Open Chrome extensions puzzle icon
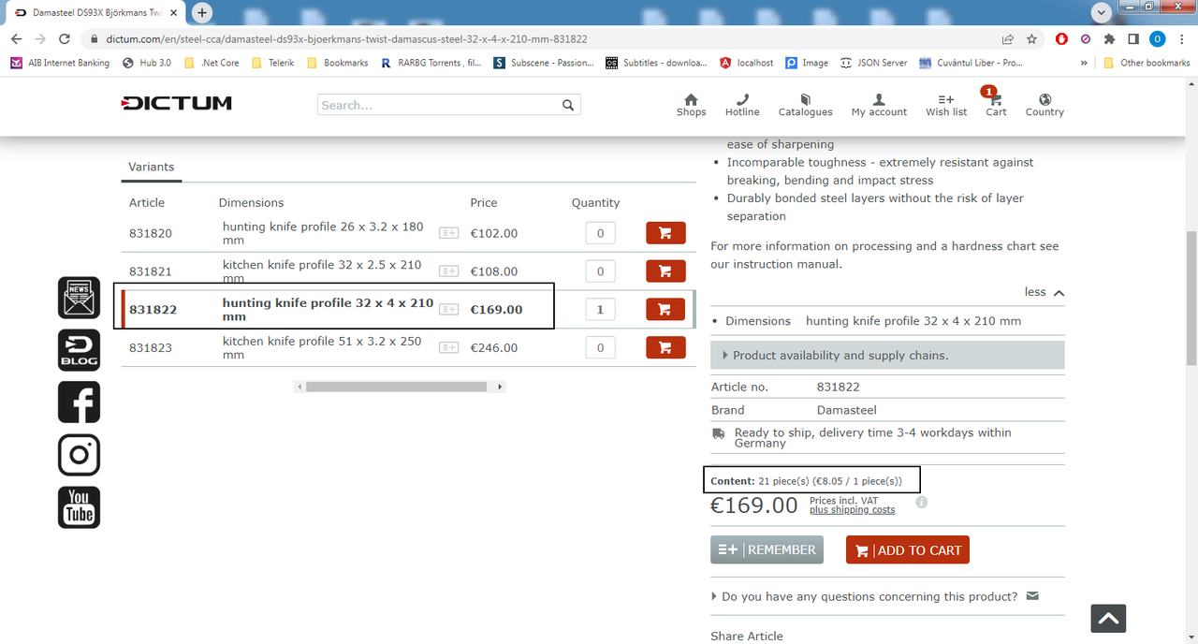This screenshot has width=1198, height=644. point(1109,39)
